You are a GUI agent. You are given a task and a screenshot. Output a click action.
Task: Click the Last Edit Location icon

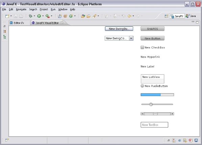coord(124,16)
